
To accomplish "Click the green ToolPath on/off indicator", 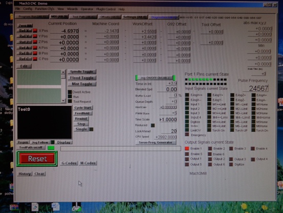I will (x=51, y=148).
